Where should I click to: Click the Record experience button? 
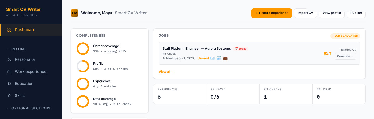point(272,13)
